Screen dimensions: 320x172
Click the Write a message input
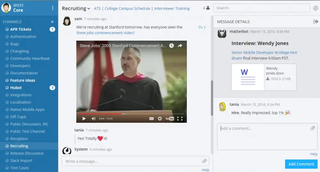pyautogui.click(x=135, y=161)
